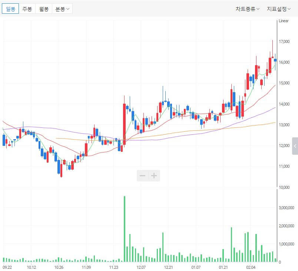Image resolution: width=298 pixels, height=271 pixels.
Task: Switch to the 월봉 monthly chart tab
Action: [x=44, y=9]
